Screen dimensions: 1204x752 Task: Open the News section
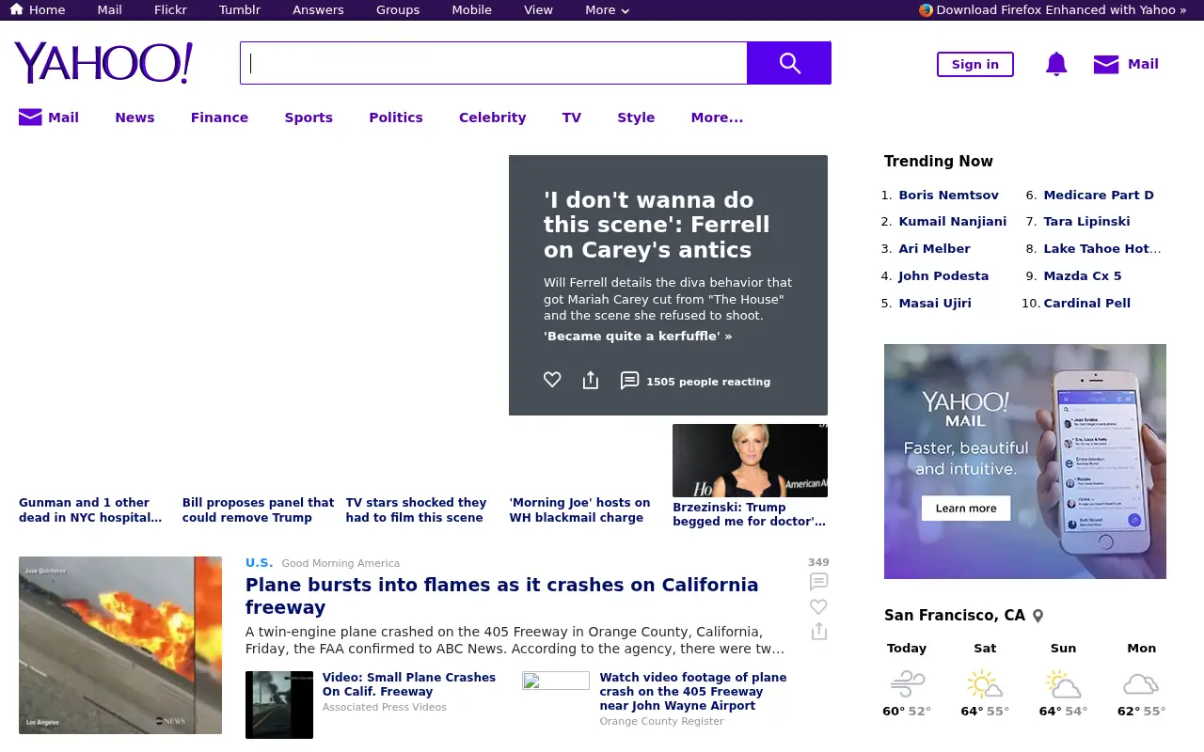tap(135, 117)
